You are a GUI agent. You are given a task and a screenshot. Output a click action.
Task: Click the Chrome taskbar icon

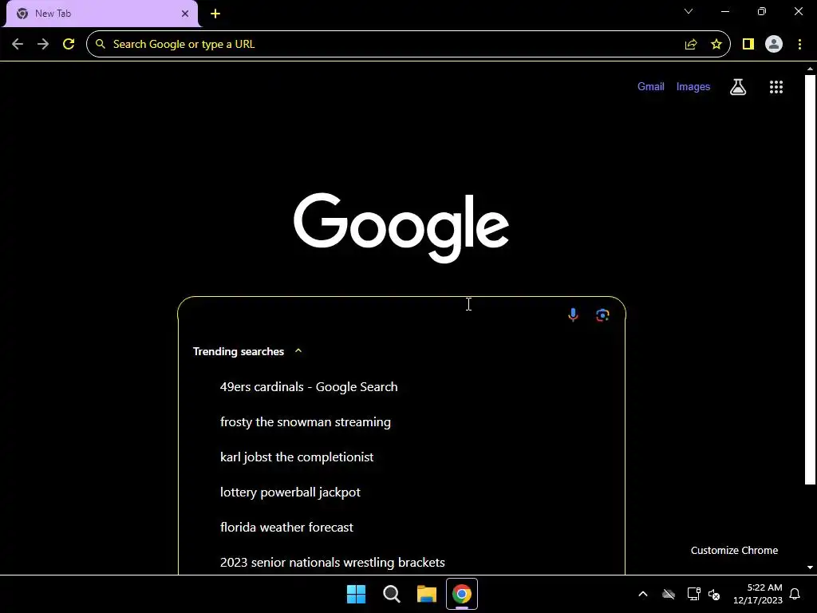click(462, 594)
